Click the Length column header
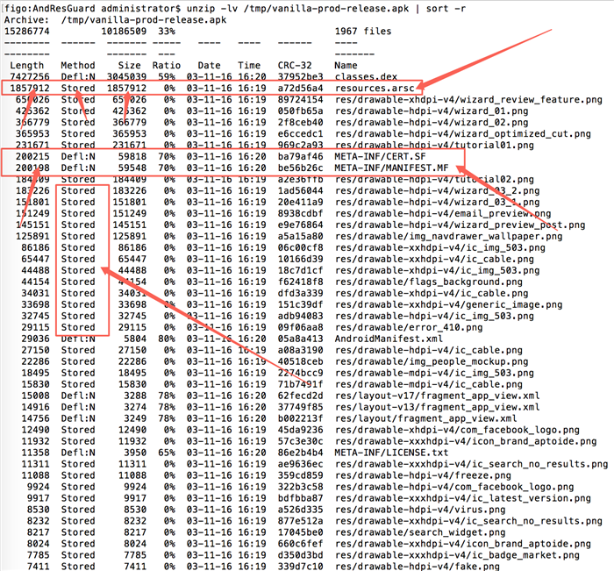The height and width of the screenshot is (571, 614). point(26,66)
